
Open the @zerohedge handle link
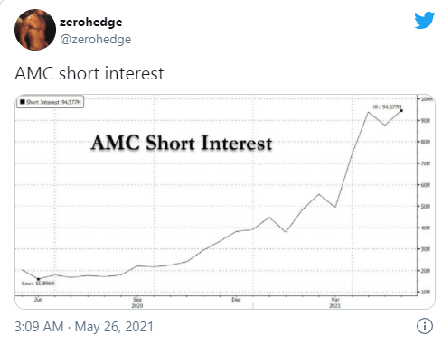tap(95, 39)
